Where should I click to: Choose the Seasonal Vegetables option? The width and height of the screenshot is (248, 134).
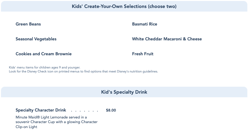point(36,39)
